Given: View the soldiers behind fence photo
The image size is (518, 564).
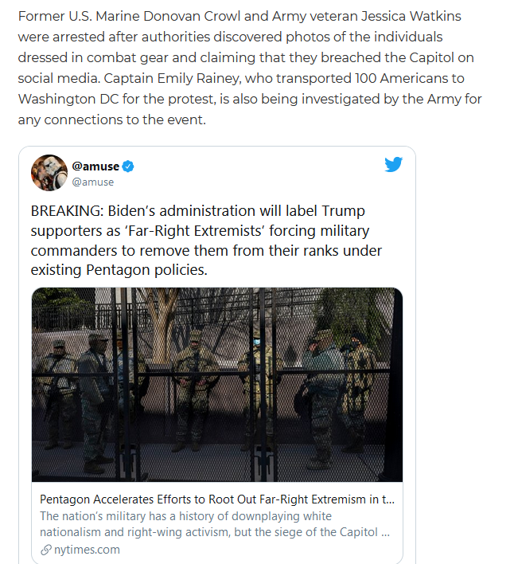Looking at the screenshot, I should [x=217, y=385].
